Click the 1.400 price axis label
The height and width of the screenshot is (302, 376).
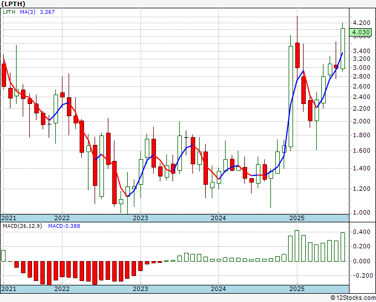pyautogui.click(x=361, y=168)
